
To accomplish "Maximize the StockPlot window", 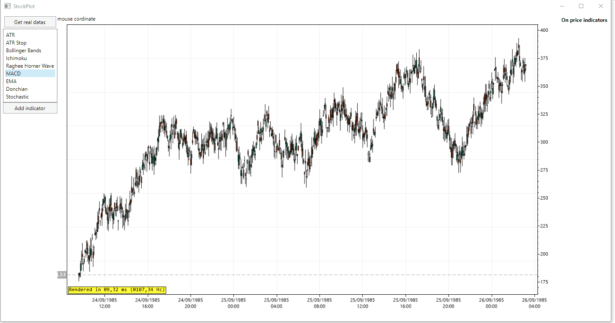I will click(581, 6).
